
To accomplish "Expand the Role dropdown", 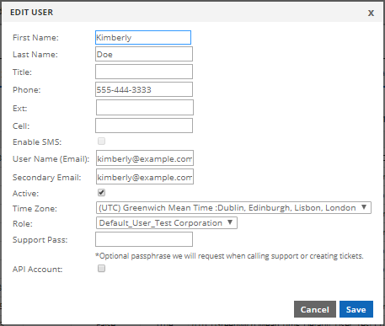I will coord(167,223).
